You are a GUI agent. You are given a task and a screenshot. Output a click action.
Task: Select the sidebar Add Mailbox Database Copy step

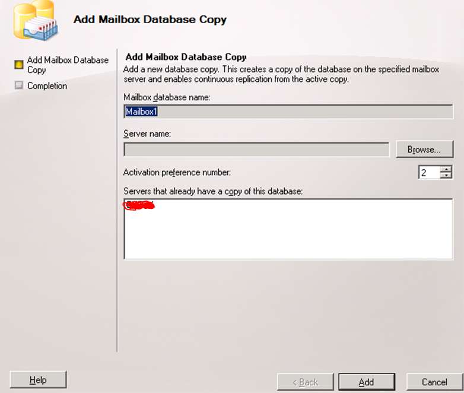pos(68,65)
